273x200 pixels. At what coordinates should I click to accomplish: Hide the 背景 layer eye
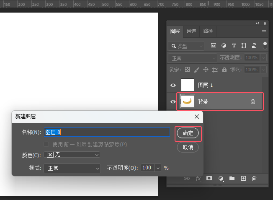tap(173, 101)
